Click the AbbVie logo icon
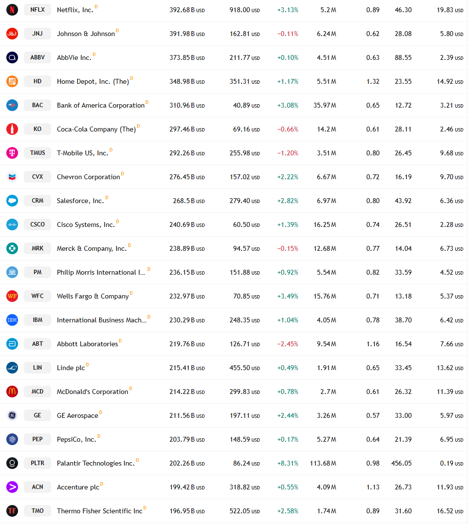 coord(12,57)
